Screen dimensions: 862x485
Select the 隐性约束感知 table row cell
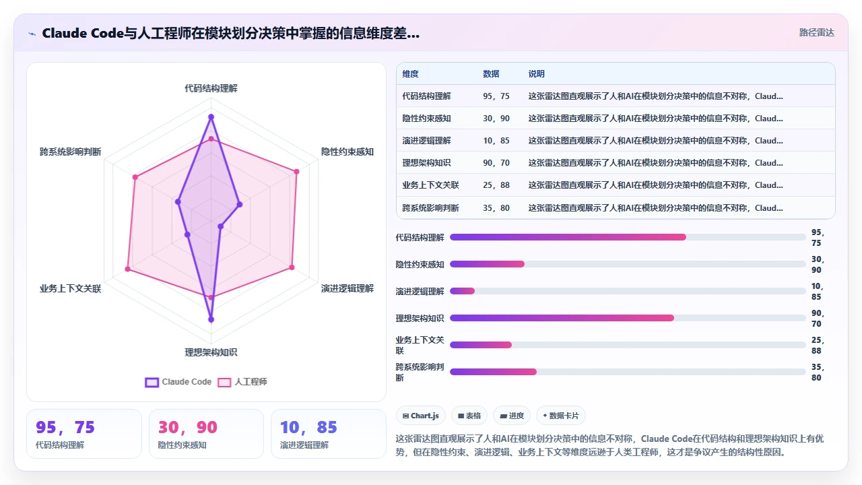point(426,119)
